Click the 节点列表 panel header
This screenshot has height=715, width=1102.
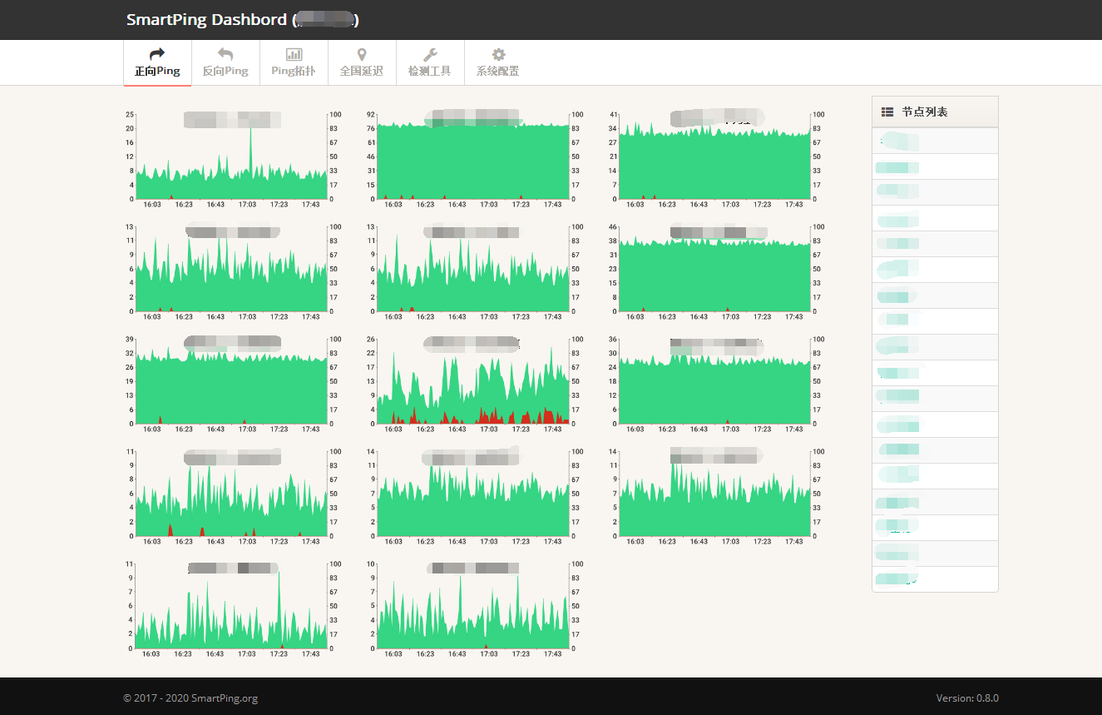[935, 112]
